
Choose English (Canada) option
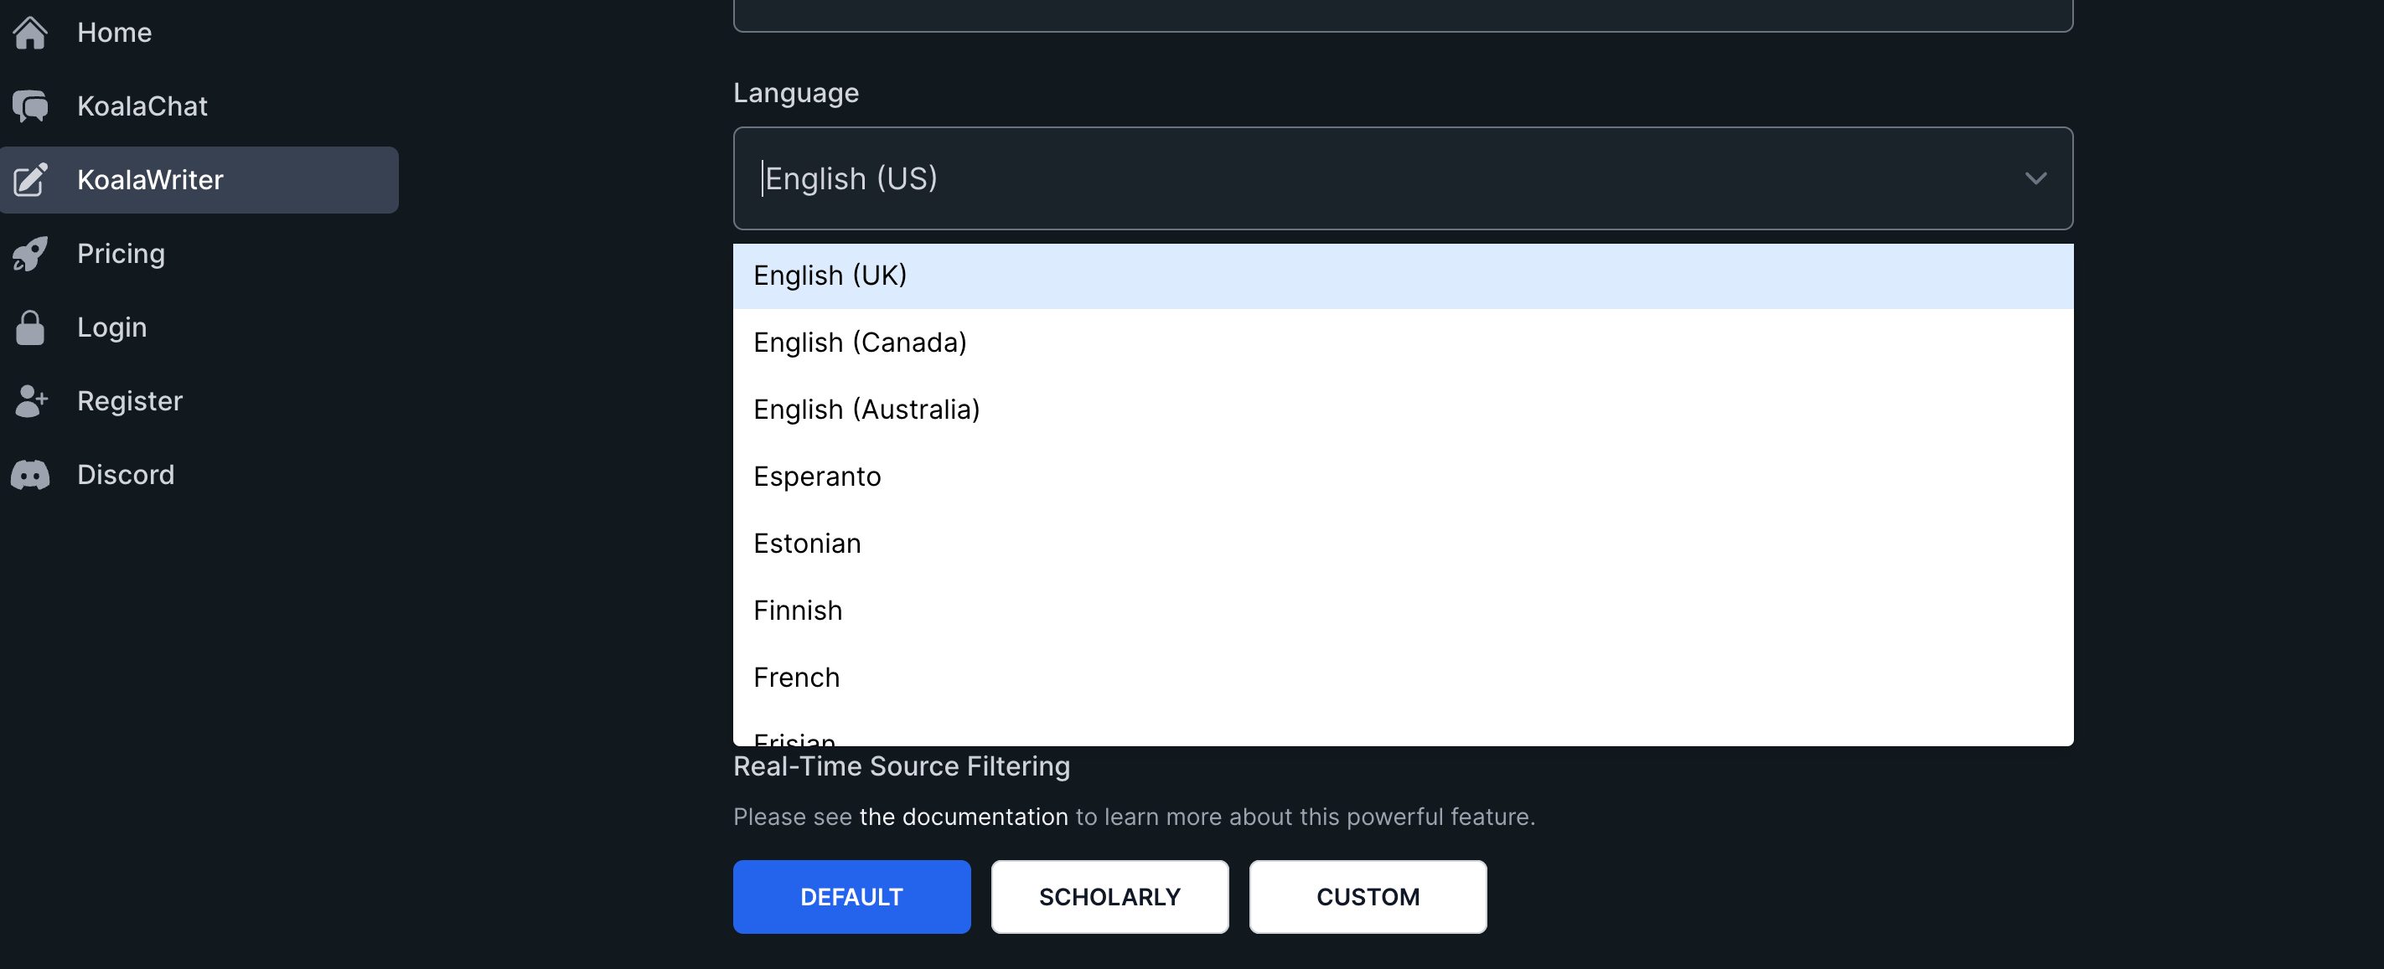click(x=860, y=342)
